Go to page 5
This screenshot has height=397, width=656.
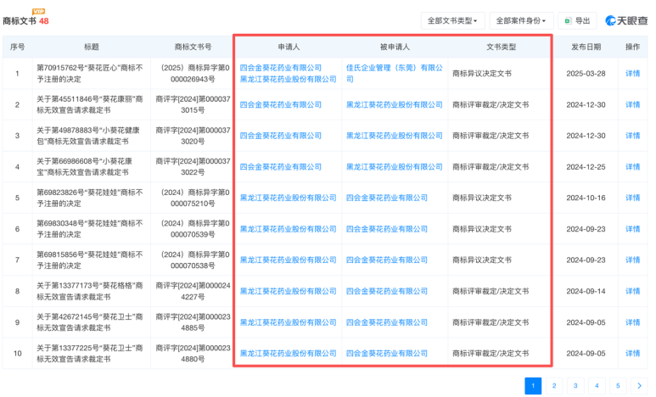click(x=618, y=386)
